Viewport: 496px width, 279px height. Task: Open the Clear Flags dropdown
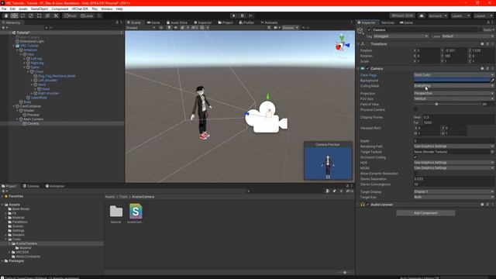click(x=453, y=75)
